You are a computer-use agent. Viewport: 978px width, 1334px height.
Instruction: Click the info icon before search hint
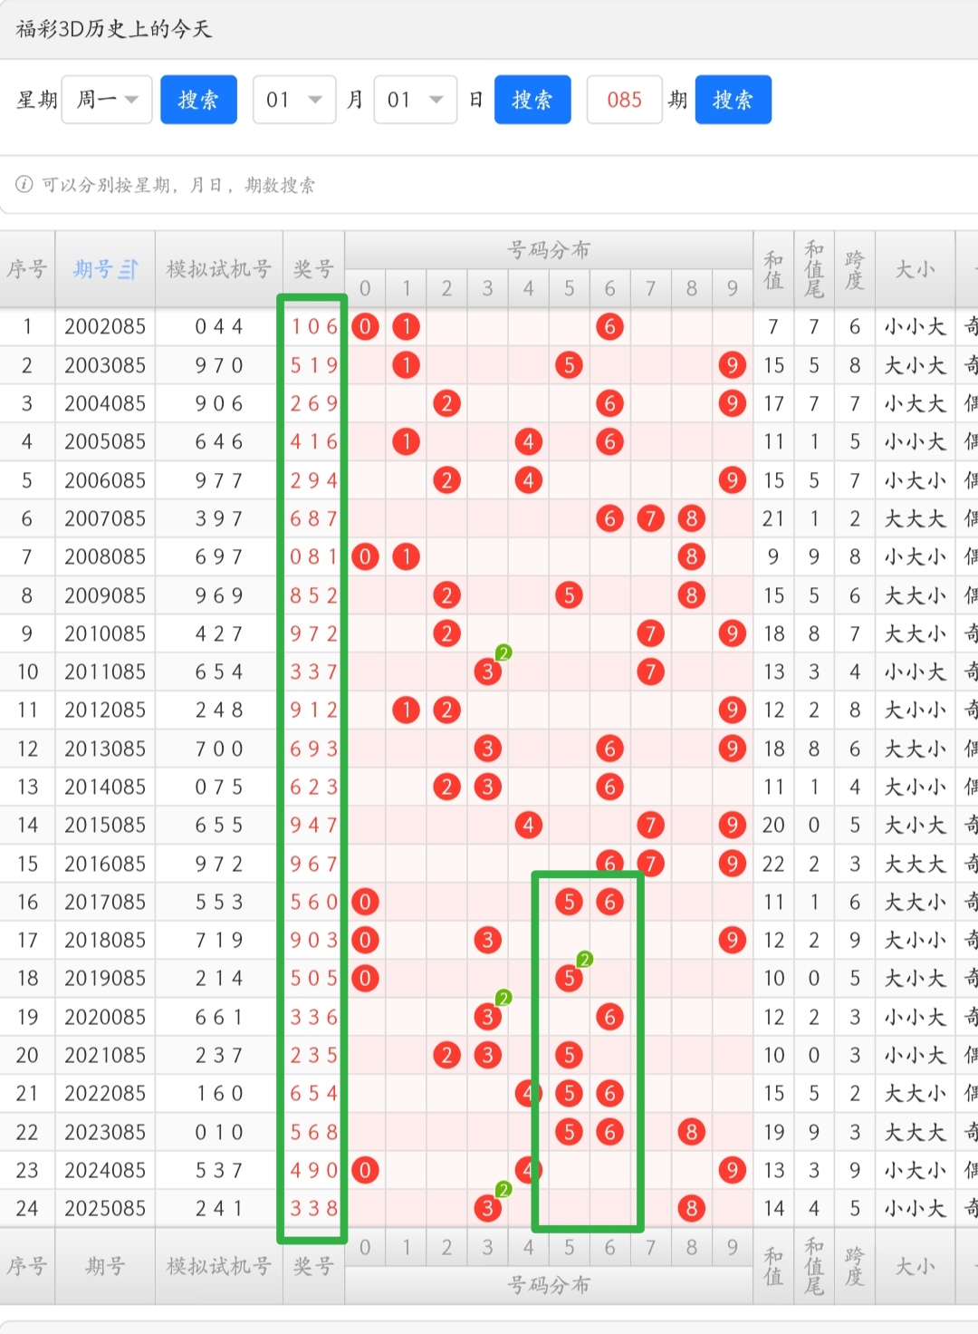[24, 185]
